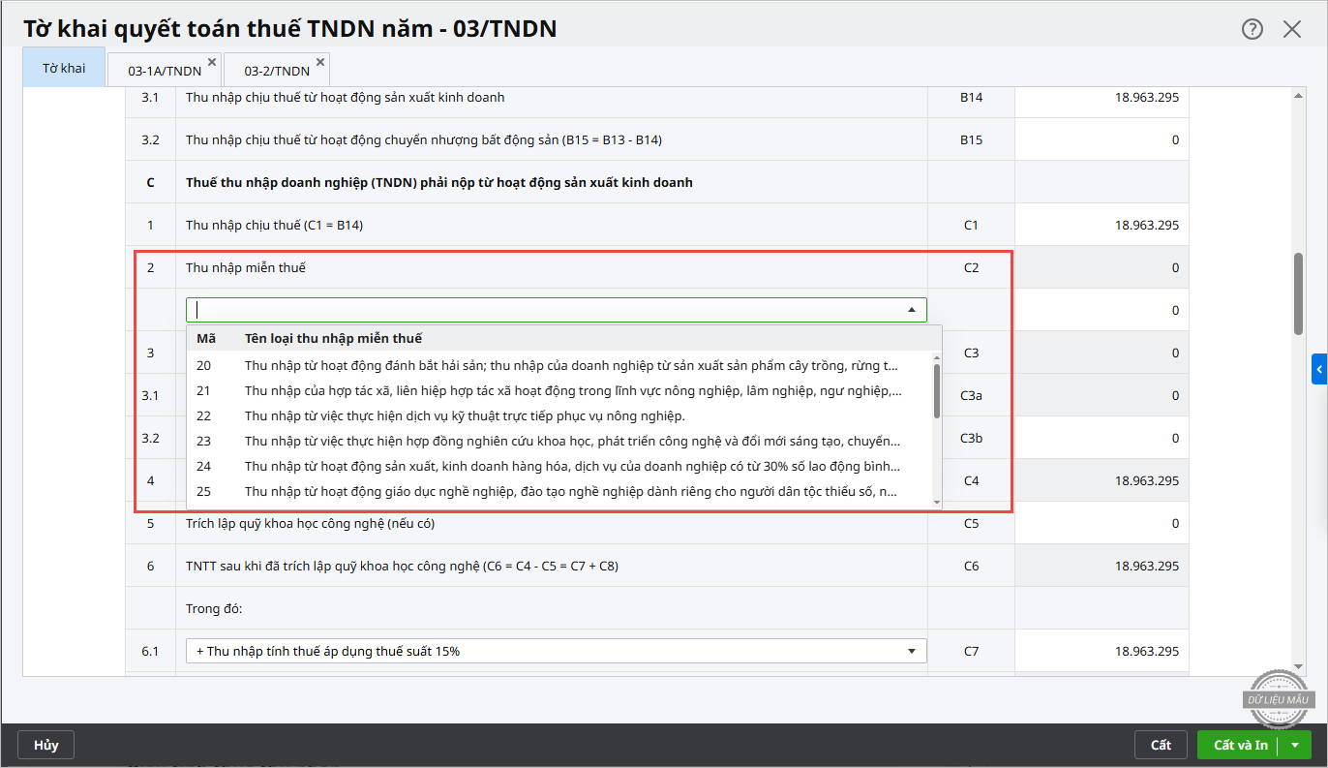Open the Cất và In split arrow
Image resolution: width=1328 pixels, height=768 pixels.
tap(1295, 745)
